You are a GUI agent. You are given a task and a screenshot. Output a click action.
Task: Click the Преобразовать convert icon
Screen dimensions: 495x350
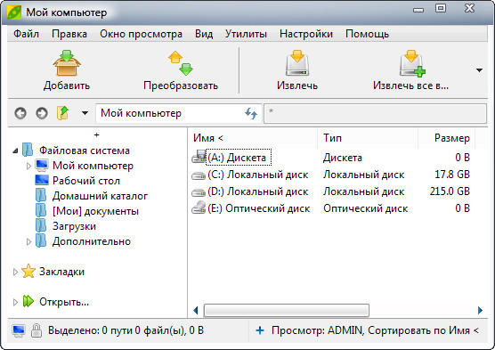click(x=181, y=63)
